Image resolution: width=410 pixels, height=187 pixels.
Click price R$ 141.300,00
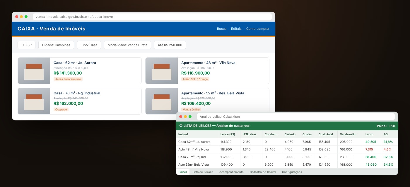tap(68, 73)
